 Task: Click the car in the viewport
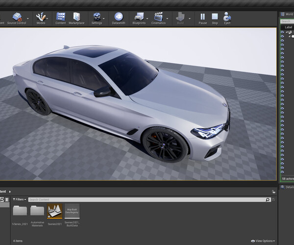click(122, 104)
